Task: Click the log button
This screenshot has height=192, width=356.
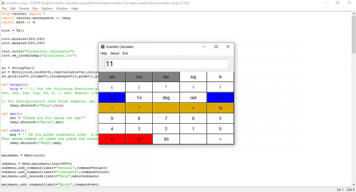Action: (193, 77)
